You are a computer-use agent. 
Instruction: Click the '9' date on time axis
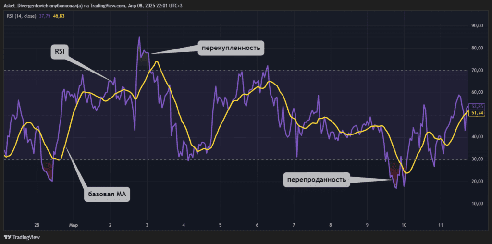click(x=367, y=225)
